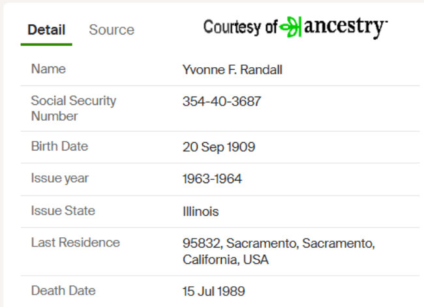Switch to the Source tab
This screenshot has height=307, width=424.
(112, 29)
